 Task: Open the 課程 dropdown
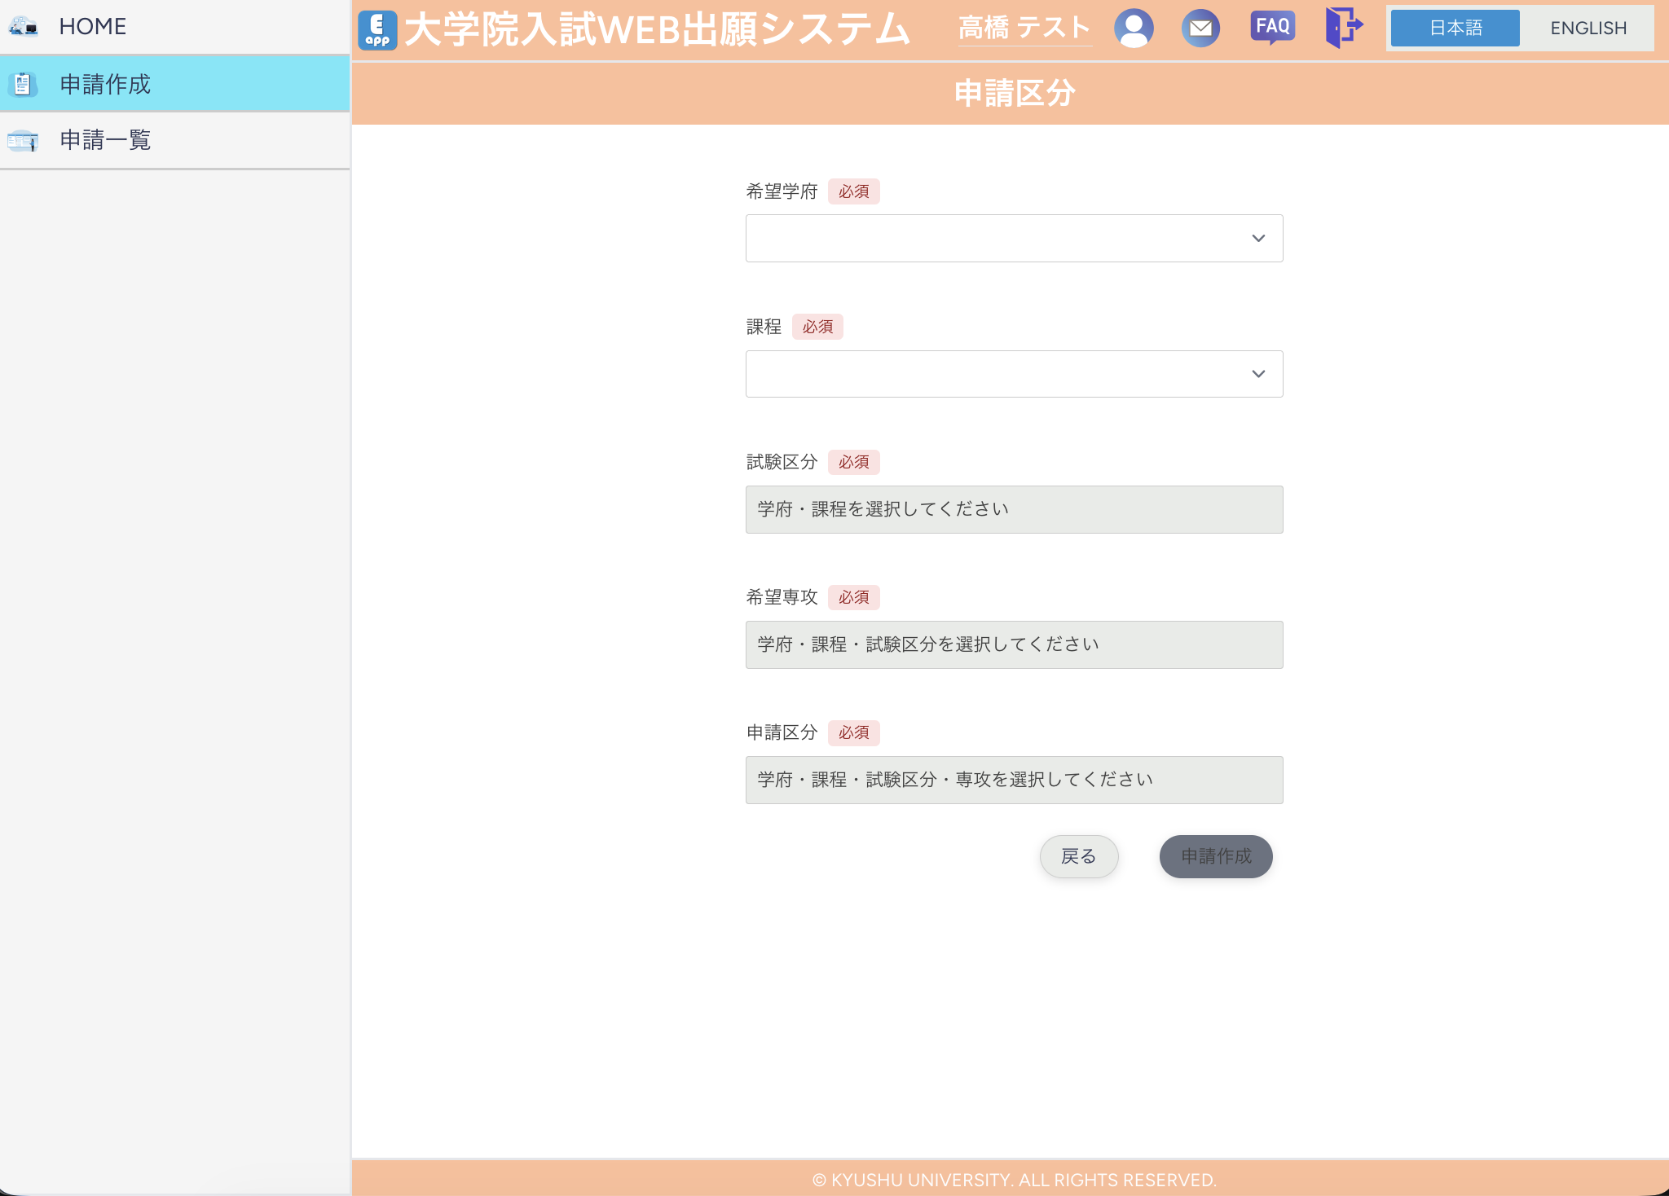[1013, 373]
